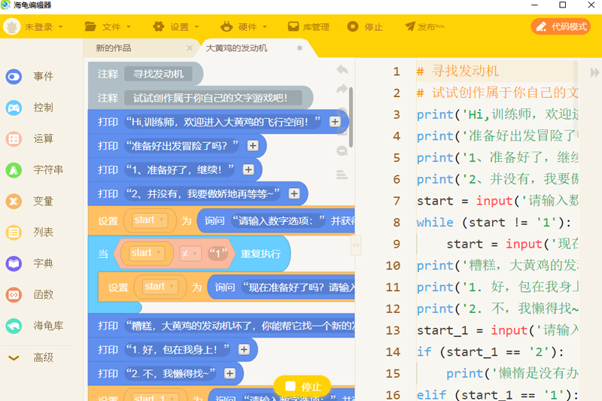602x401 pixels.
Task: Open the 未登录 account dropdown
Action: (x=43, y=27)
